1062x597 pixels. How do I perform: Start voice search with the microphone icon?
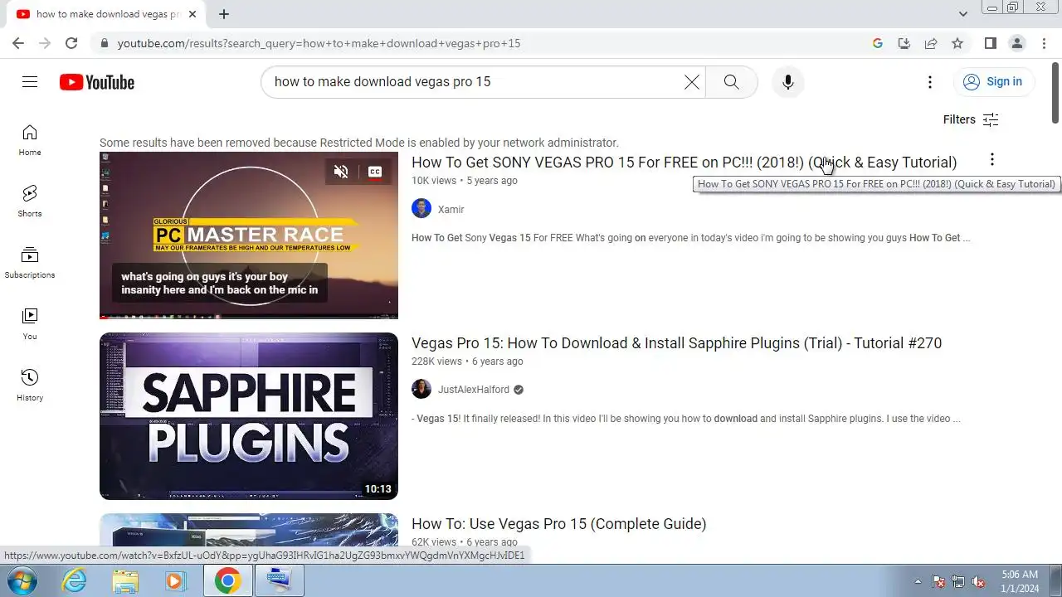(787, 82)
